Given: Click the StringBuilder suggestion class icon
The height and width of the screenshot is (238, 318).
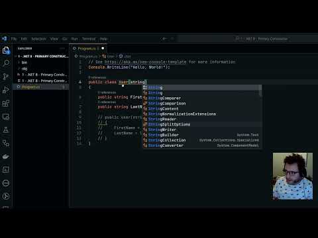Looking at the screenshot, I should coord(145,135).
